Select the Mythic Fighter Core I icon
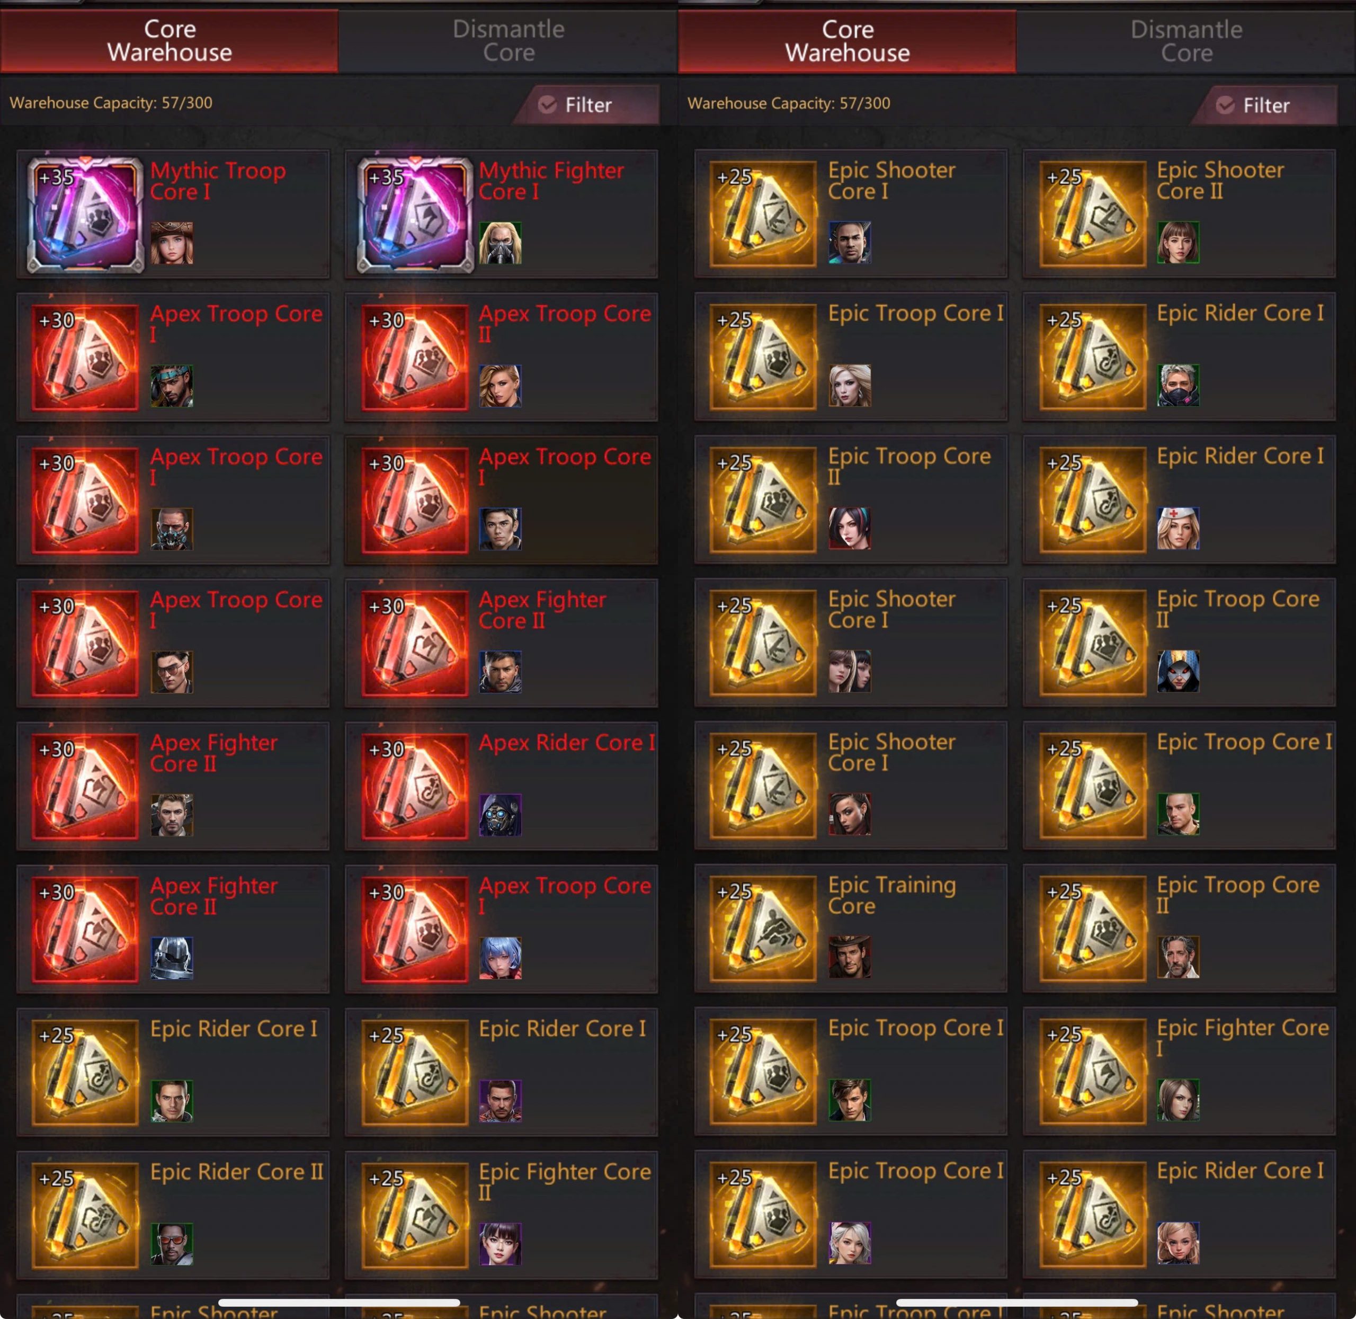The image size is (1356, 1319). pyautogui.click(x=415, y=215)
